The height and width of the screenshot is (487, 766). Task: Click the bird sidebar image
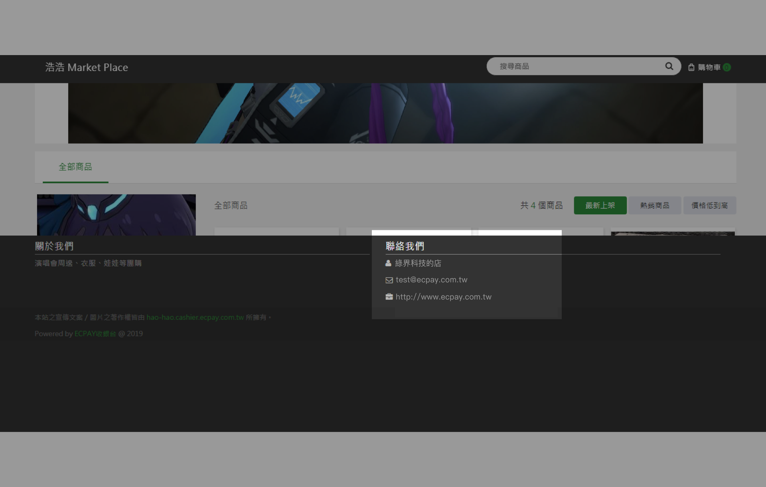point(116,215)
